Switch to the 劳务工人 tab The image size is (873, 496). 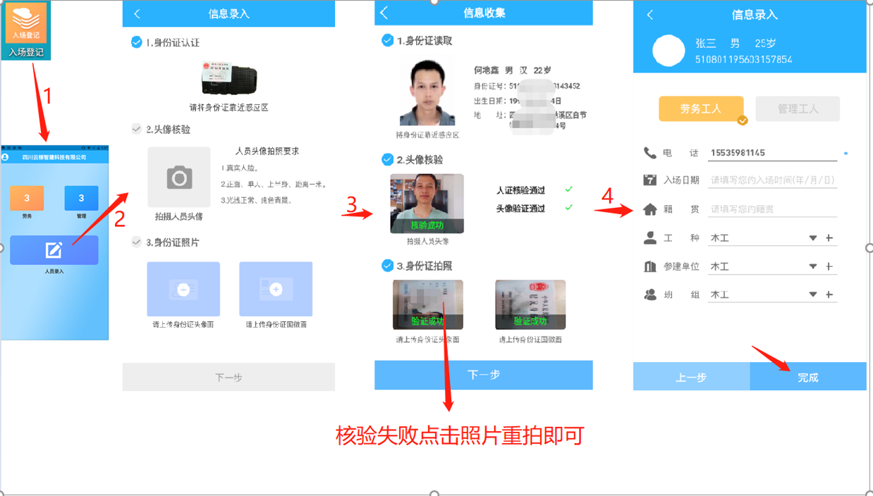tap(701, 108)
